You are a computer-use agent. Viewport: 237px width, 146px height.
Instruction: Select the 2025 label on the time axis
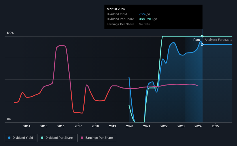tap(215, 126)
